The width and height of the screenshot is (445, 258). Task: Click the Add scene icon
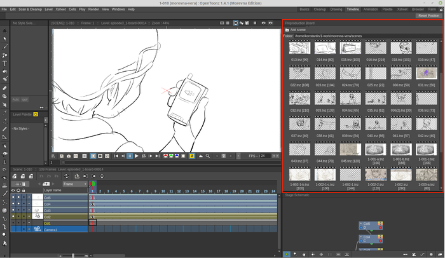(287, 30)
